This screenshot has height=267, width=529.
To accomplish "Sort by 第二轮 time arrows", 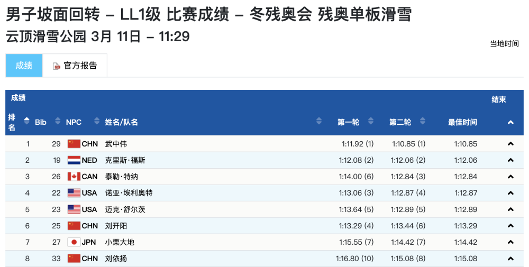I will (x=423, y=122).
